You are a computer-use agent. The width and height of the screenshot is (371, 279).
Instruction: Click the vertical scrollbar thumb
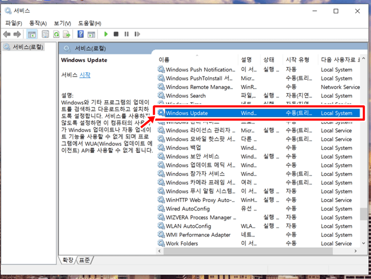tap(364, 214)
